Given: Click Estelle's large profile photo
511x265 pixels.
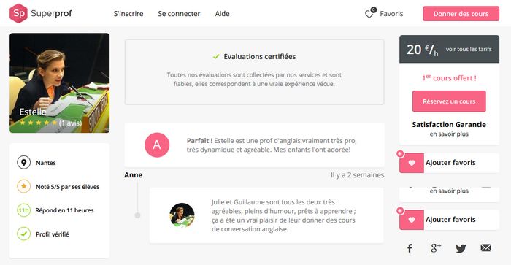Looking at the screenshot, I should click(x=59, y=82).
